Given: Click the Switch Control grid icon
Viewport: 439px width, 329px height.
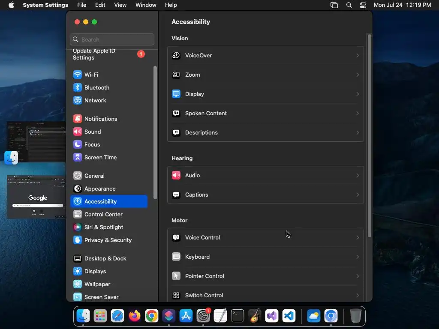Looking at the screenshot, I should click(x=176, y=296).
